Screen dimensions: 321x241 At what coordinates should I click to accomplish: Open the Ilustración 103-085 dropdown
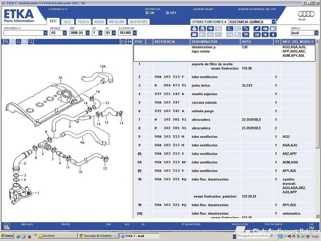134,33
